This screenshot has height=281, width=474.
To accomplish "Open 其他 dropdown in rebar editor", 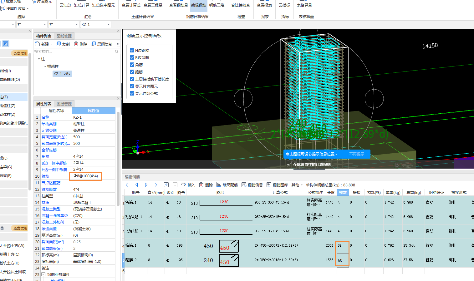I will (x=297, y=185).
